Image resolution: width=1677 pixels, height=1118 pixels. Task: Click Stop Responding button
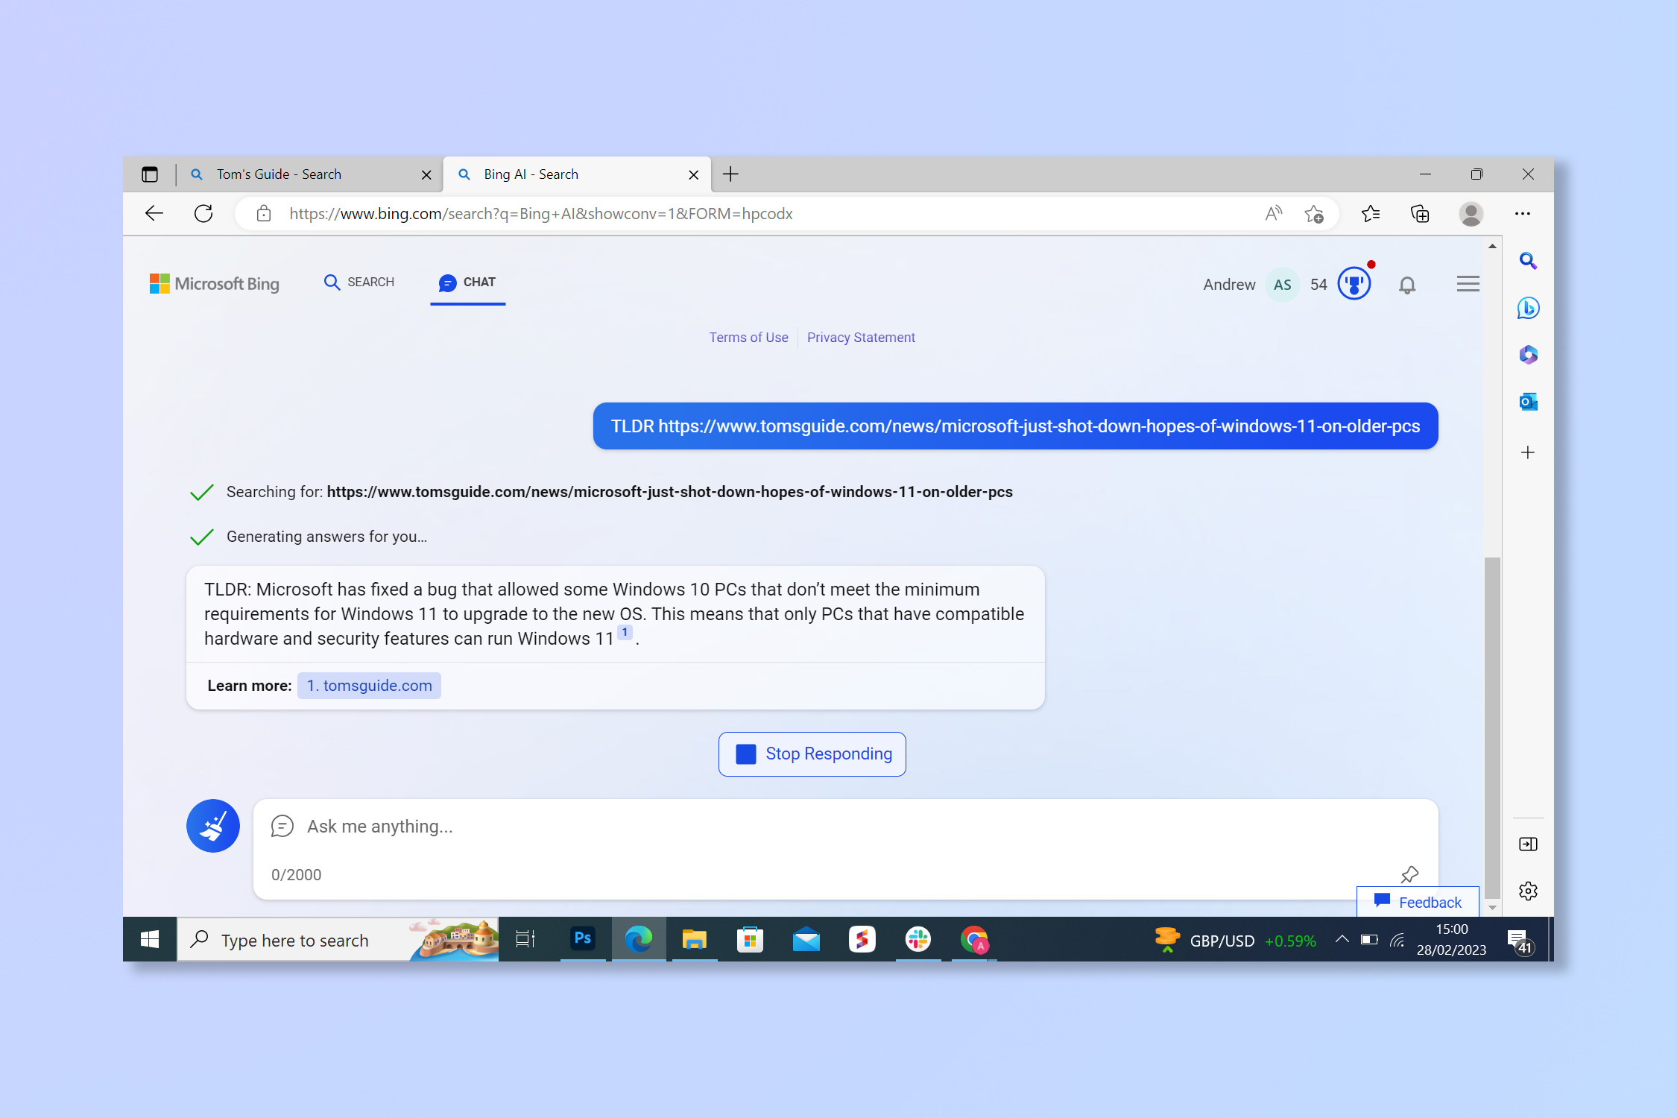[x=812, y=752]
